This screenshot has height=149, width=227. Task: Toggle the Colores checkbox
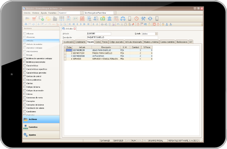click(25, 94)
